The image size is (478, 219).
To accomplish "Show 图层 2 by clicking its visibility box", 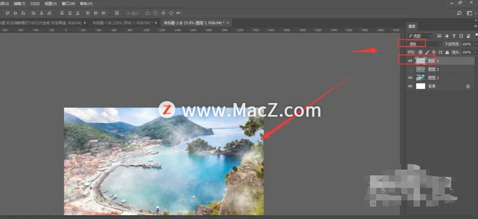I will point(410,69).
